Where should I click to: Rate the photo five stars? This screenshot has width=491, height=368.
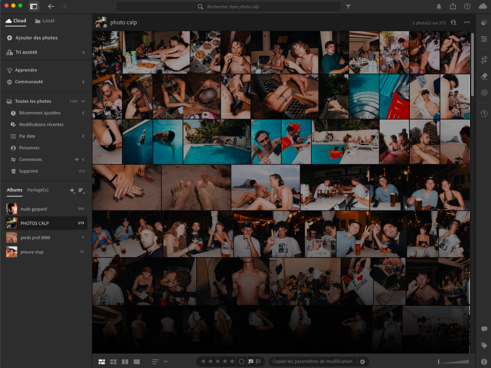(232, 361)
